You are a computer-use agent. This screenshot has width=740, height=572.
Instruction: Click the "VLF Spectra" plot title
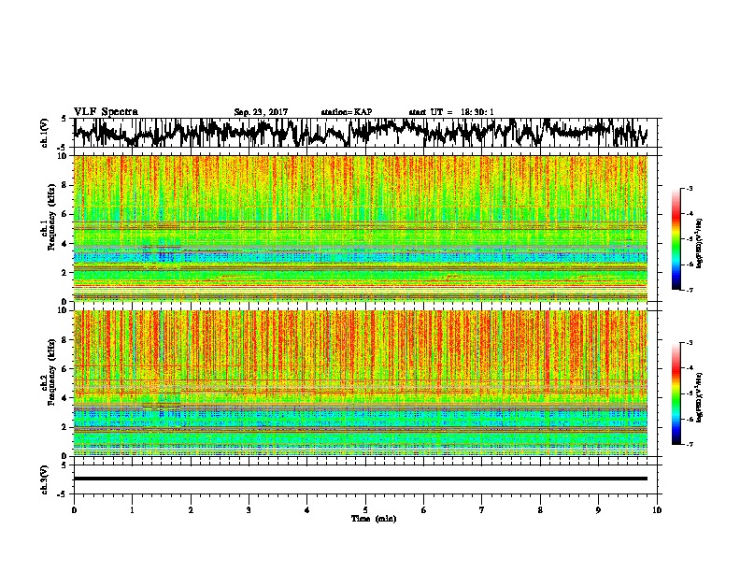(106, 112)
